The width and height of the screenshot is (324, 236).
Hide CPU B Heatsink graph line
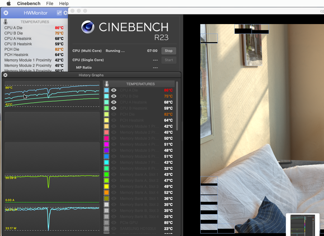click(114, 108)
